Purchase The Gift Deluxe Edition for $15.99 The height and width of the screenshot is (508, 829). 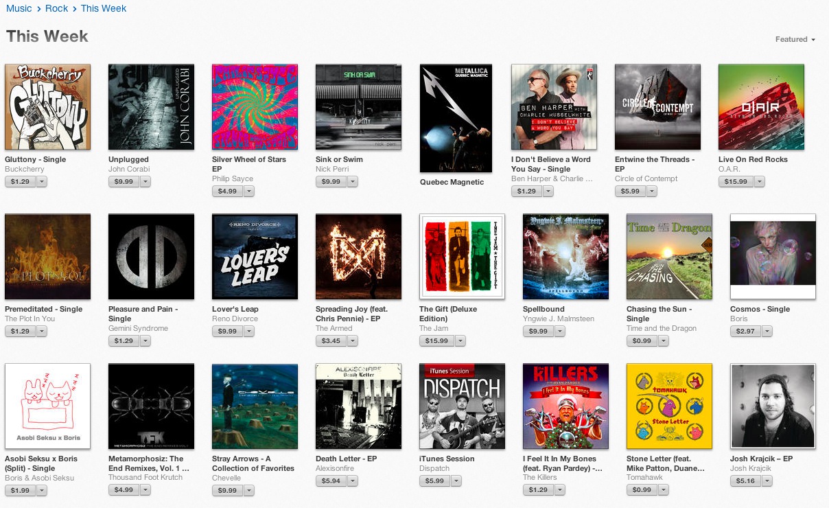(x=436, y=341)
